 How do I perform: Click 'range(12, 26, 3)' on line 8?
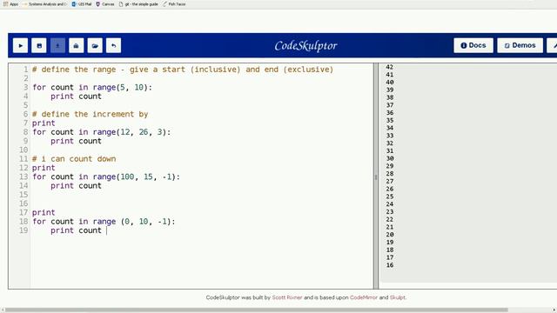130,132
